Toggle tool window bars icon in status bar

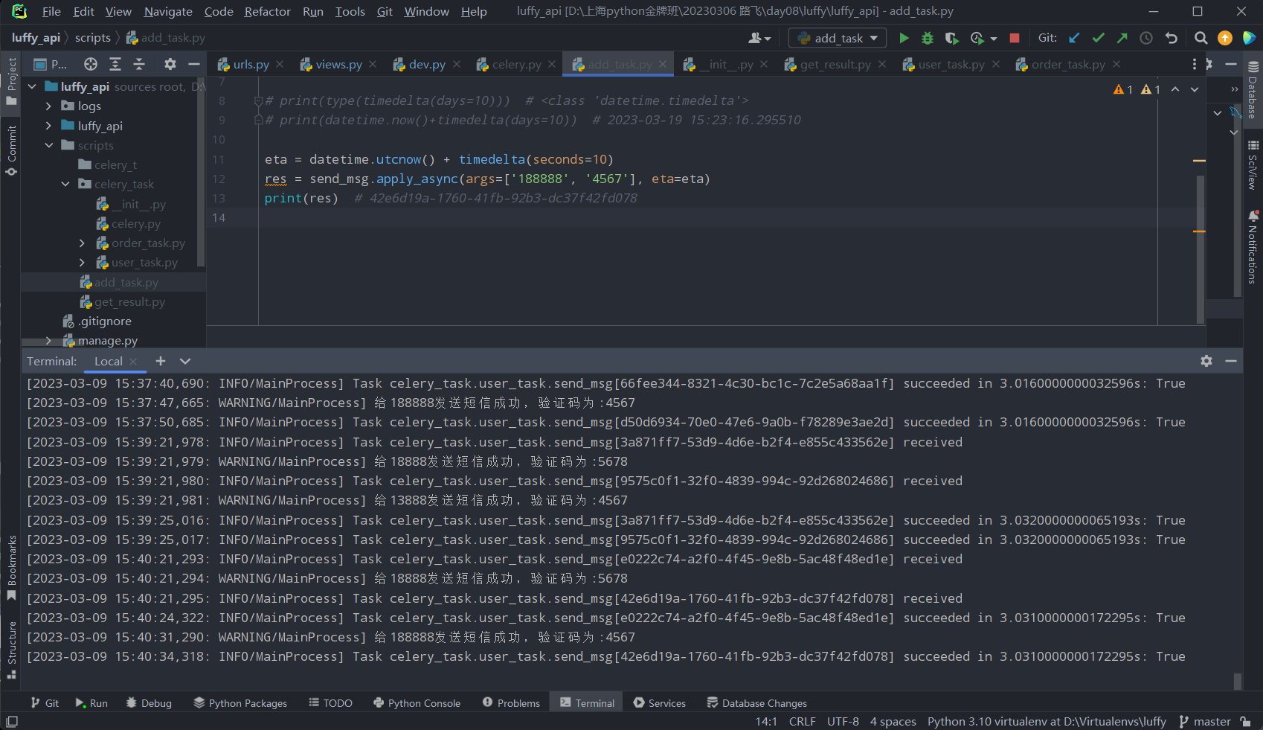click(x=12, y=722)
